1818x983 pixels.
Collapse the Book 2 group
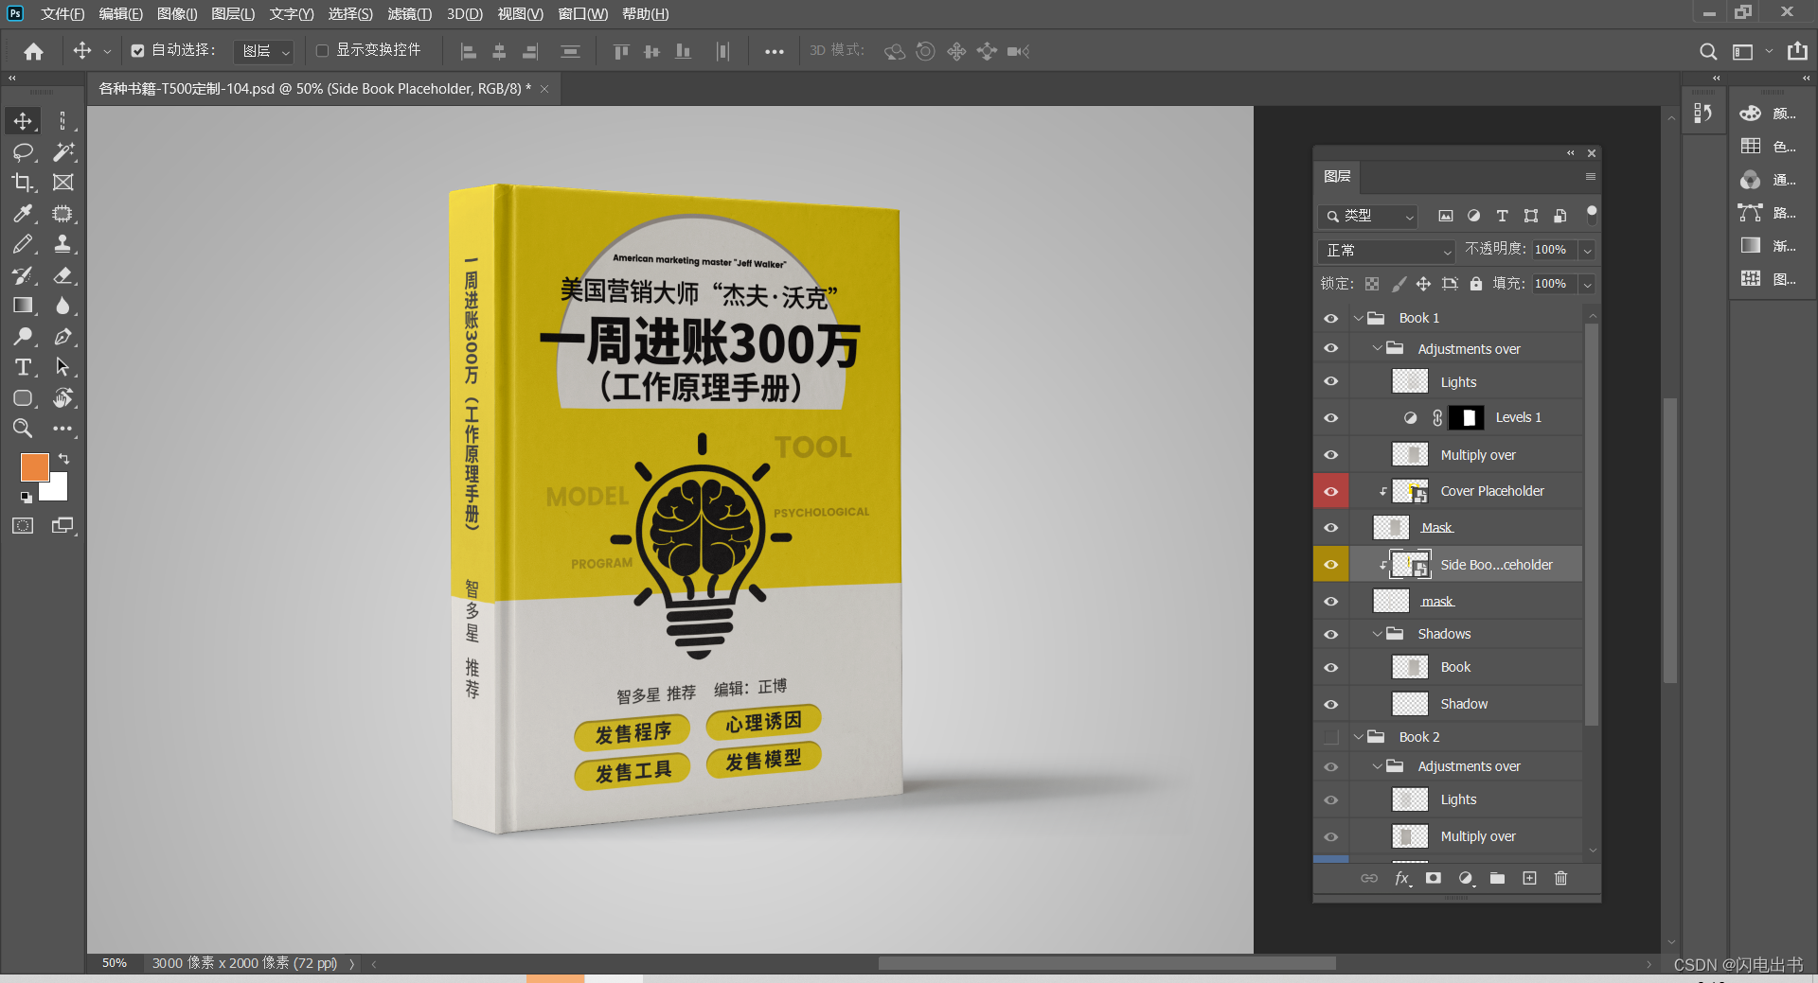coord(1359,737)
